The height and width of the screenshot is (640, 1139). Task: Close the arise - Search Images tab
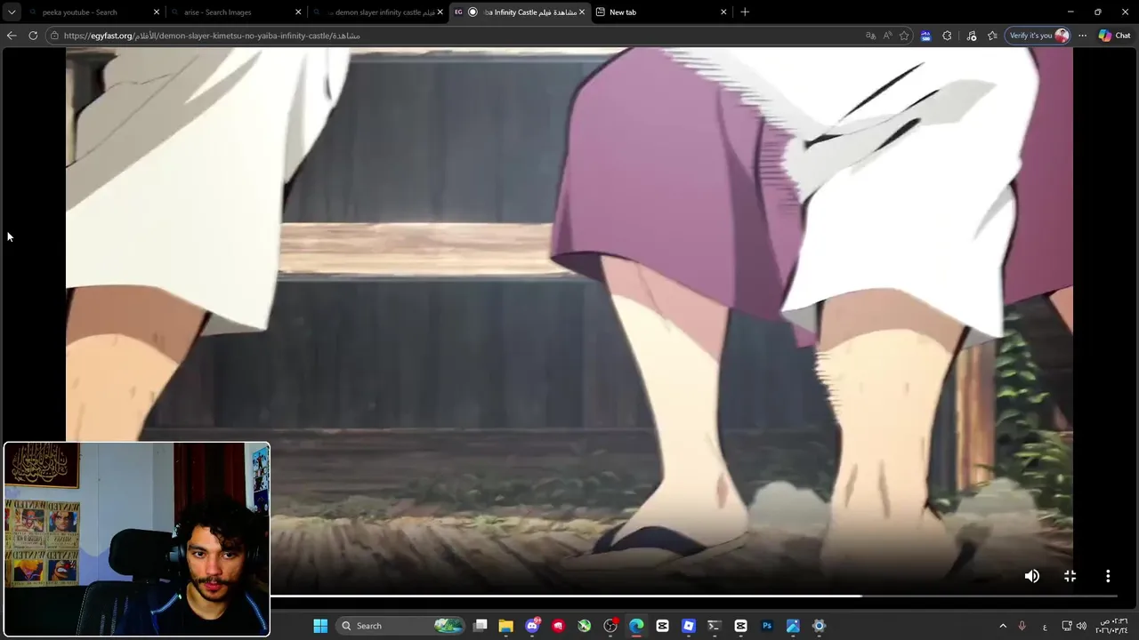pos(298,12)
